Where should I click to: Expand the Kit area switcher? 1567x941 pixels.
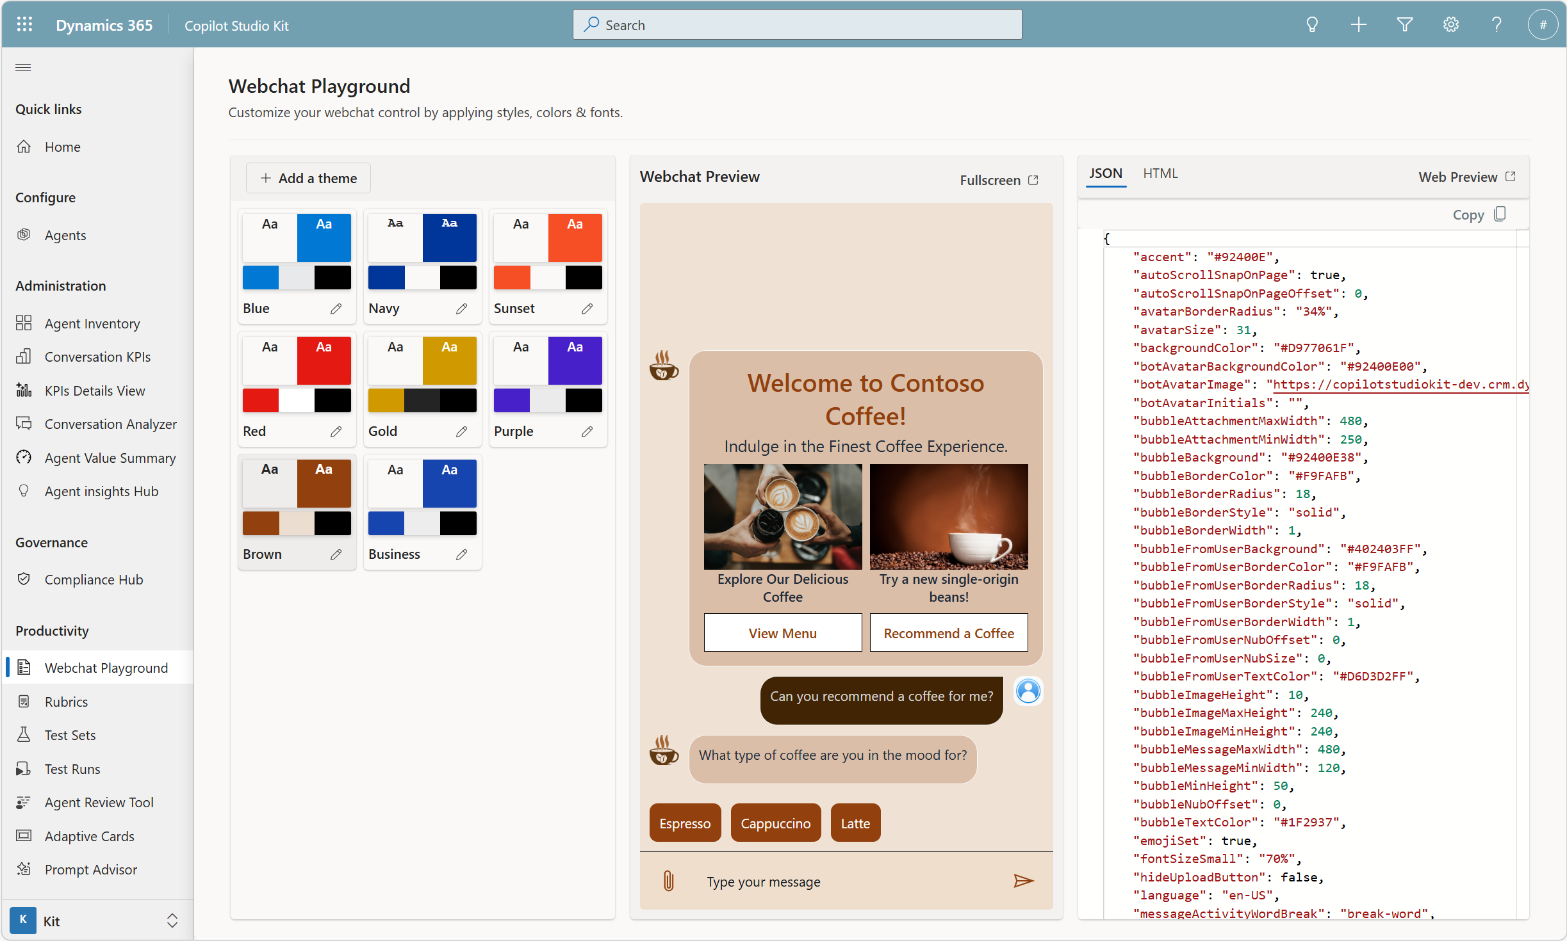172,921
